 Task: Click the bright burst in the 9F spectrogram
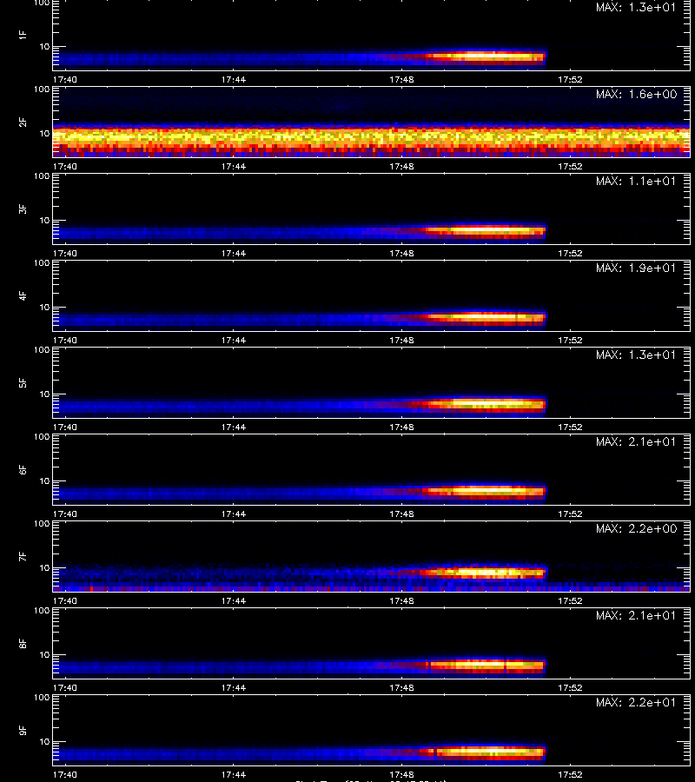pyautogui.click(x=486, y=752)
